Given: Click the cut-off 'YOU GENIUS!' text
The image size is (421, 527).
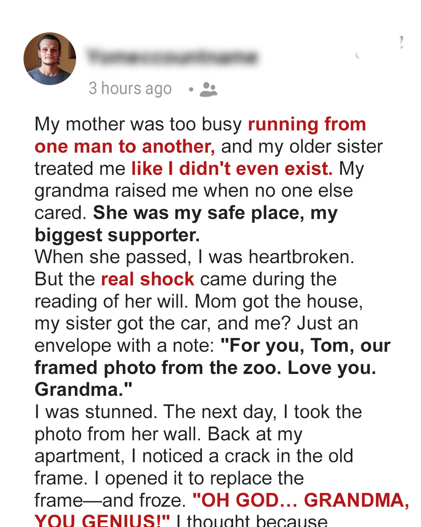Looking at the screenshot, I should coord(102,521).
